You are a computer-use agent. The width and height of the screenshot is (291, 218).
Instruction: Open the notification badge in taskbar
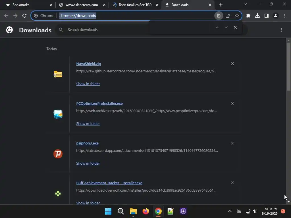coord(283,211)
